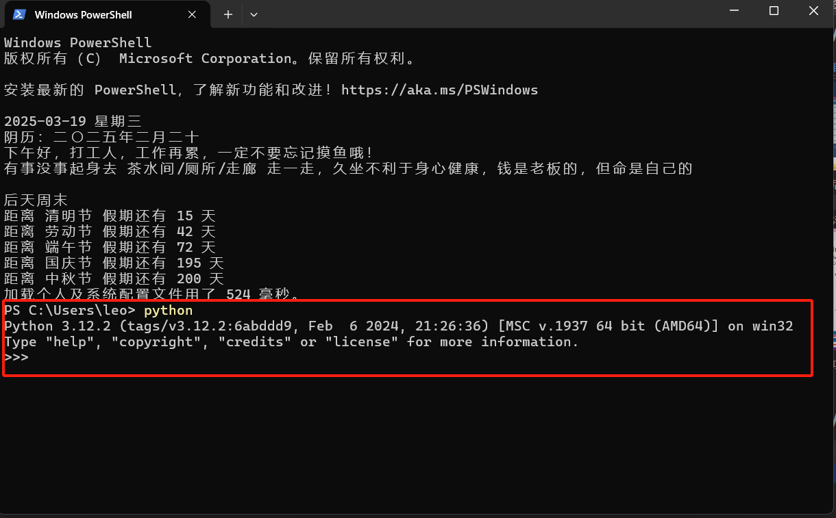This screenshot has width=836, height=518.
Task: Click the PowerShell icon on the tab
Action: (20, 14)
